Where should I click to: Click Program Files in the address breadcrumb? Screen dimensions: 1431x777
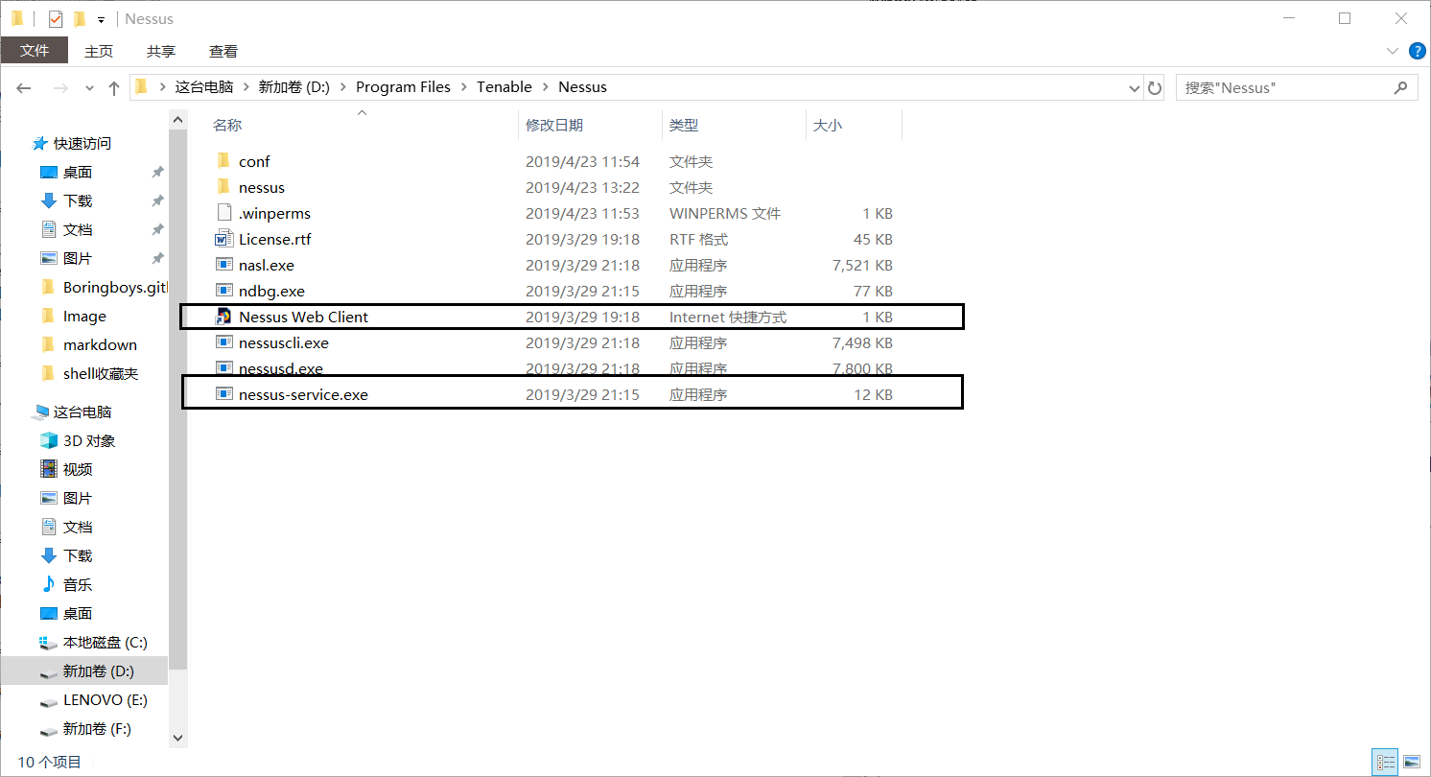[403, 87]
